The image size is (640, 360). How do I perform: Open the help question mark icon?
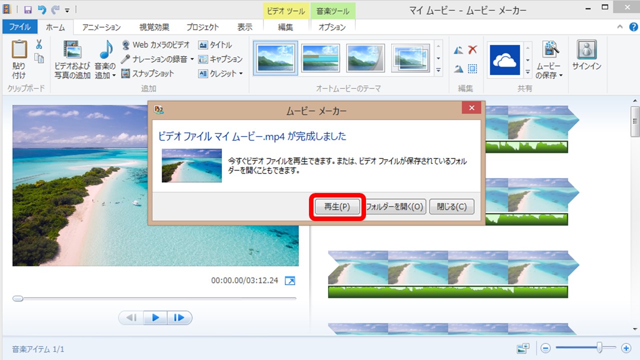point(632,27)
